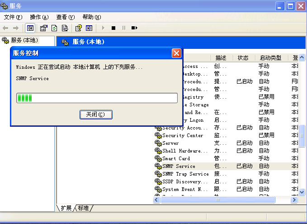The height and width of the screenshot is (224, 307).
Task: Click the Stop Service square icon
Action: [x=113, y=28]
